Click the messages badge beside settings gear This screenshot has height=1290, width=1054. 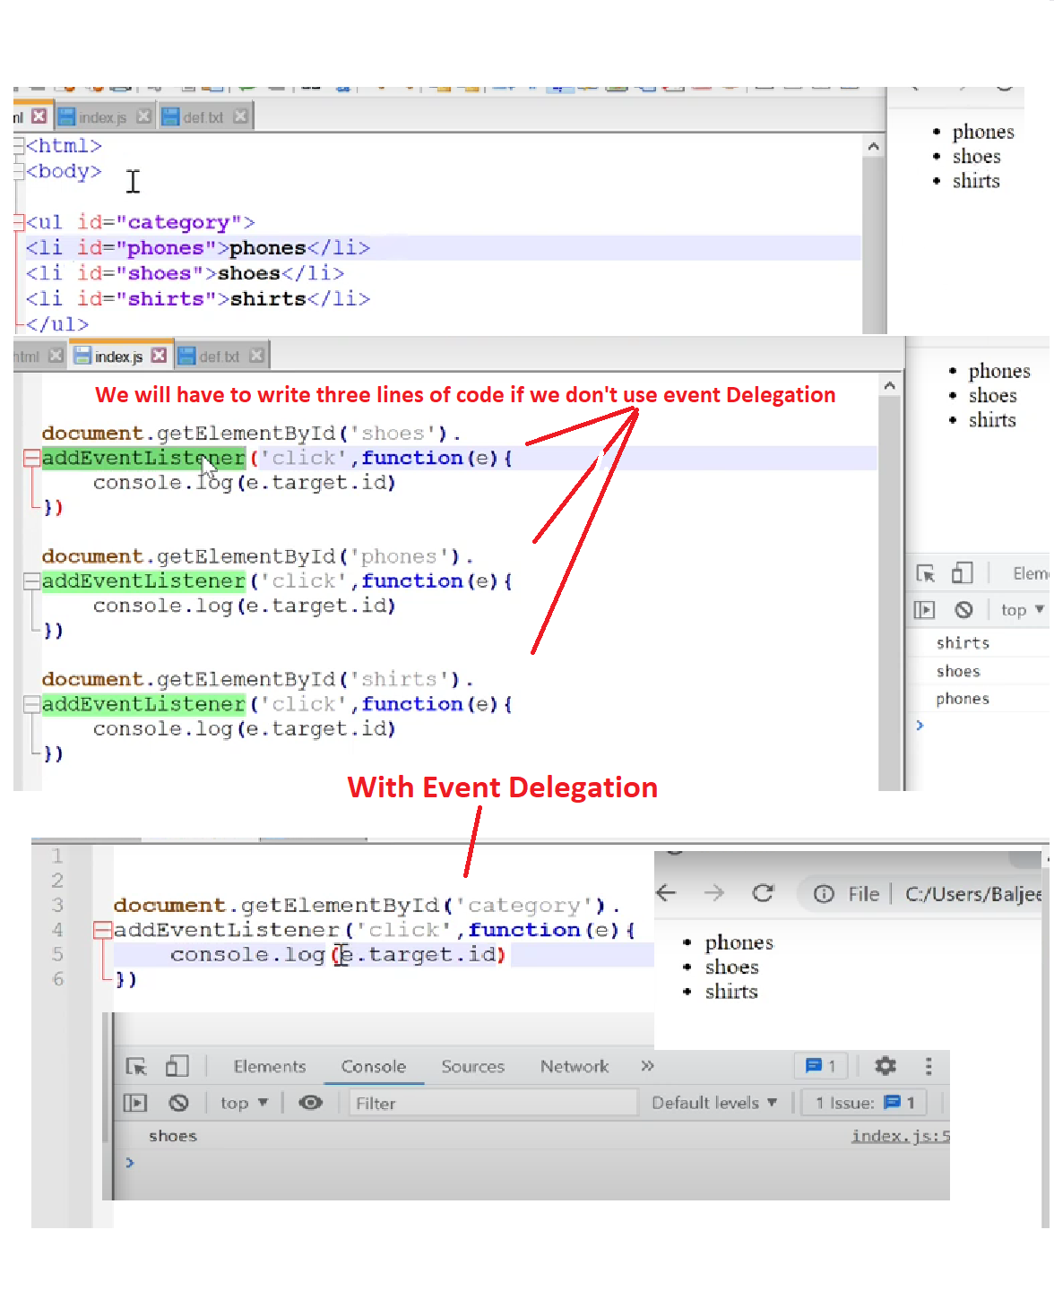[821, 1065]
